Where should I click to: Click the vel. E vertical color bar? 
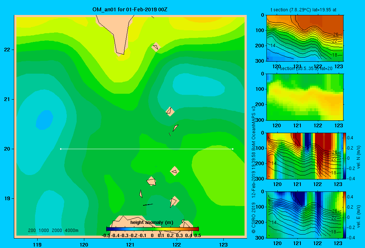(345, 214)
